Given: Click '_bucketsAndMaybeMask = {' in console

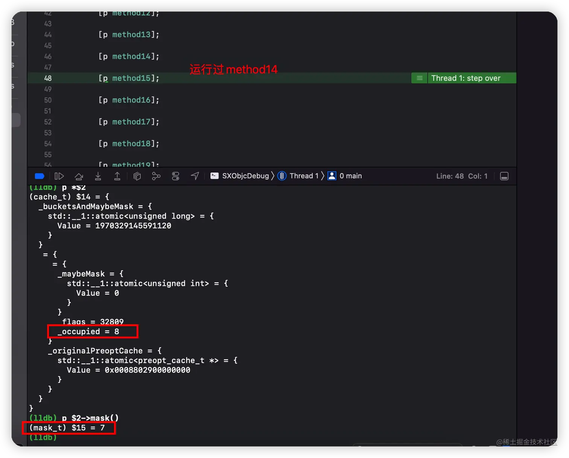Looking at the screenshot, I should [95, 206].
